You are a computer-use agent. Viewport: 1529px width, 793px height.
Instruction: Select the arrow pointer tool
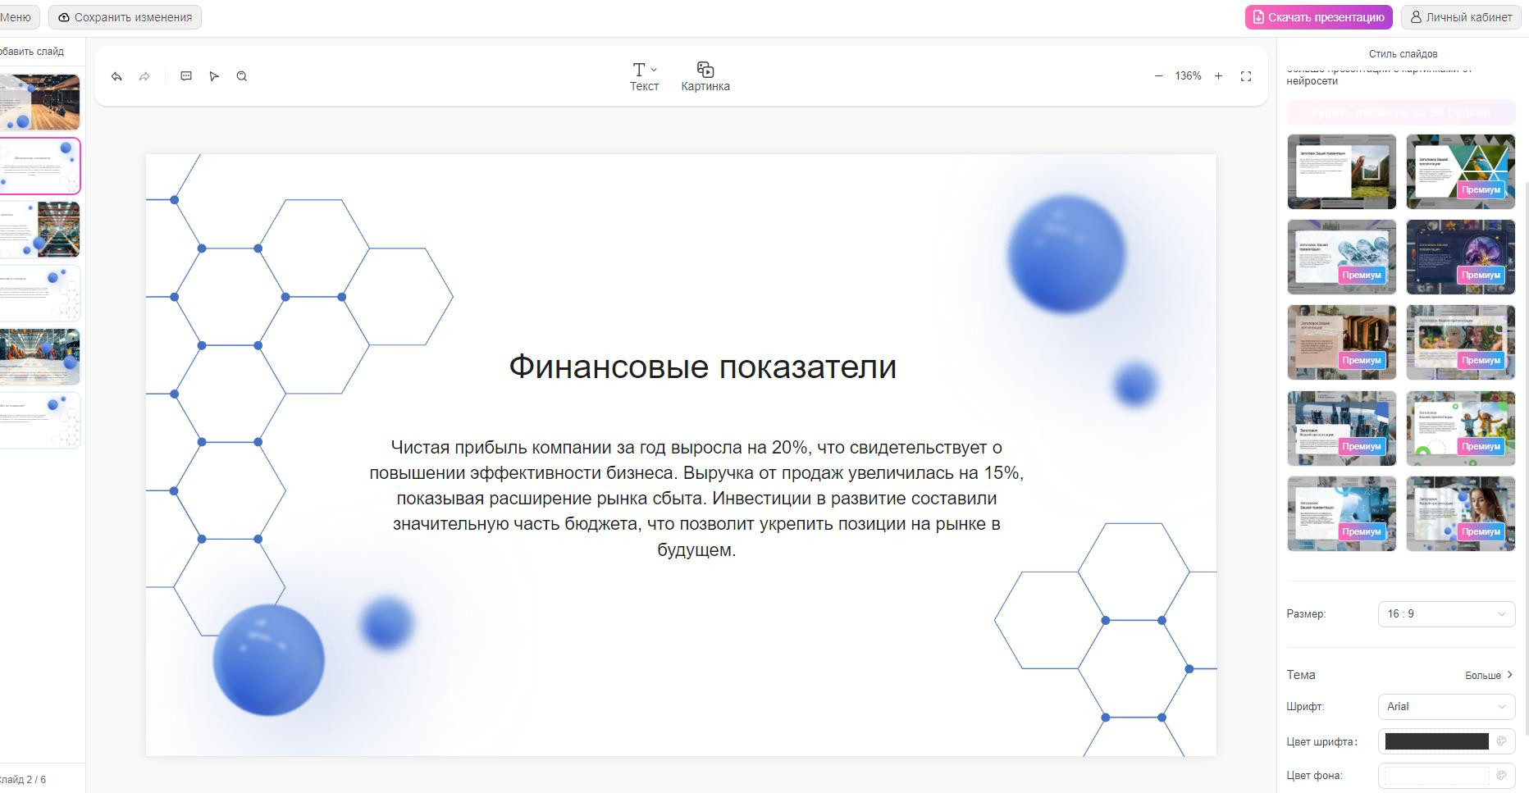[x=214, y=76]
